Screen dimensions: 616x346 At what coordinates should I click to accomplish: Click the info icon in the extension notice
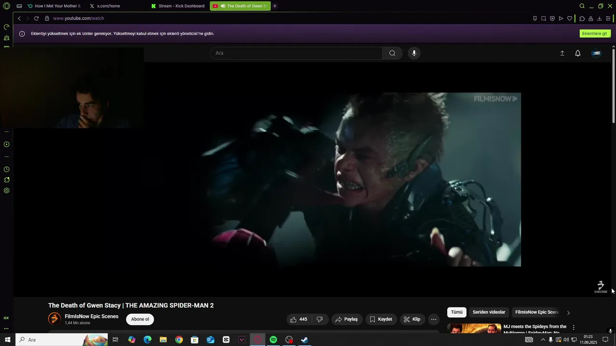click(22, 34)
